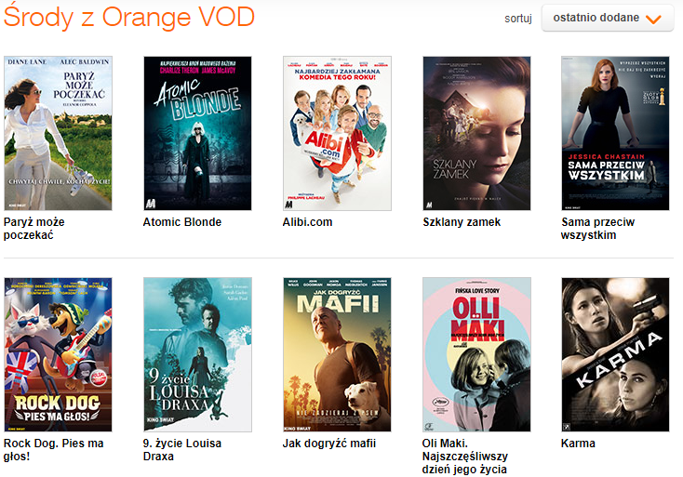Open the Paryż może poczekać poster
Image resolution: width=683 pixels, height=477 pixels.
pyautogui.click(x=58, y=133)
